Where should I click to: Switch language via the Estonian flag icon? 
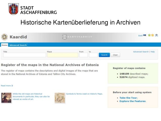pos(145,35)
